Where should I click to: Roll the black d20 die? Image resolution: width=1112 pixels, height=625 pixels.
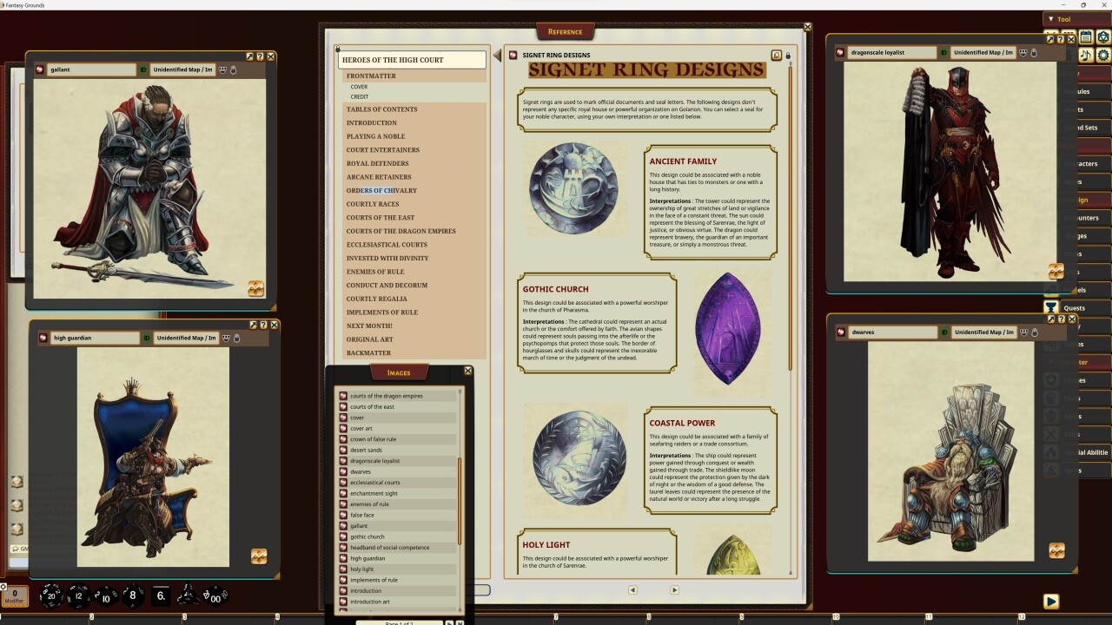[x=52, y=596]
